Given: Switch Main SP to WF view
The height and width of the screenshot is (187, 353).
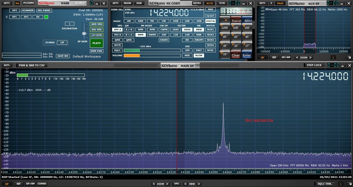Looking at the screenshot, I should tap(19, 184).
